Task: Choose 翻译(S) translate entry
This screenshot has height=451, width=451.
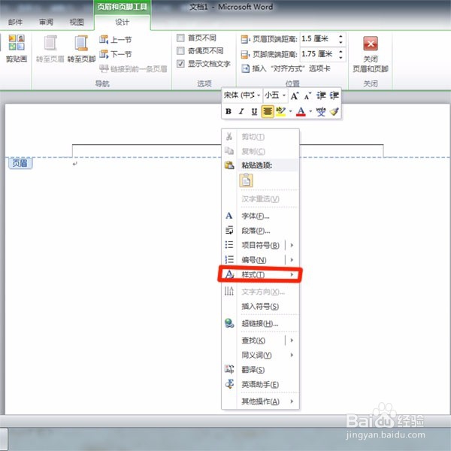Action: (260, 370)
